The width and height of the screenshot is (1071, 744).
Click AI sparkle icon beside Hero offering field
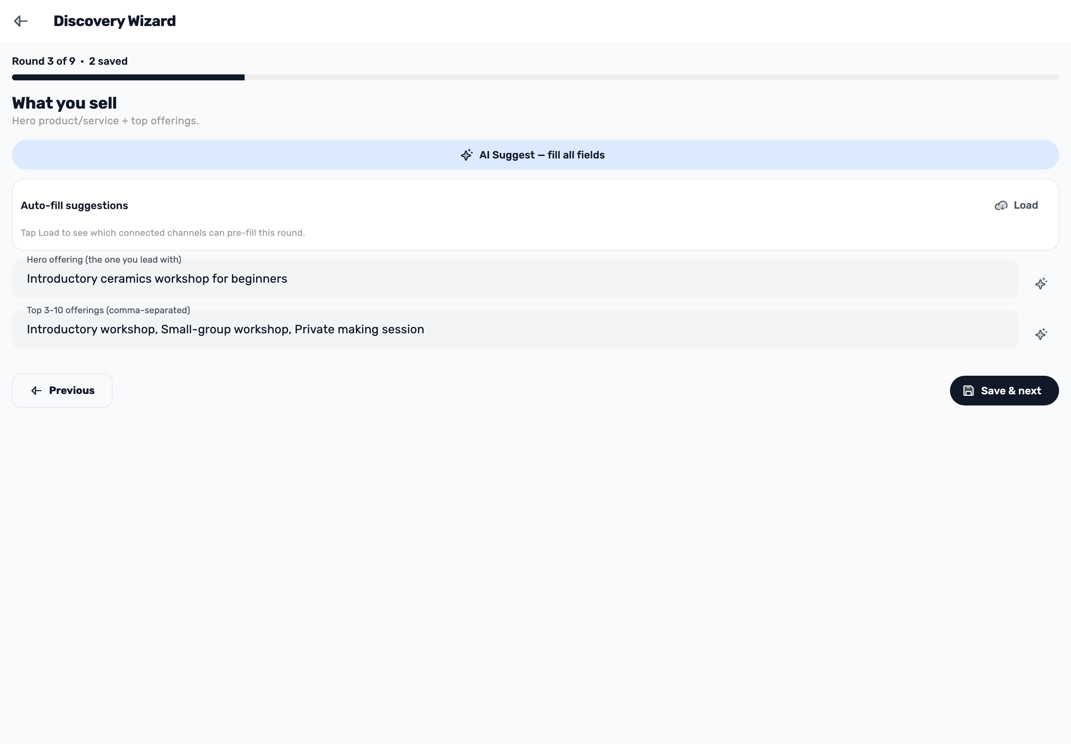point(1041,283)
